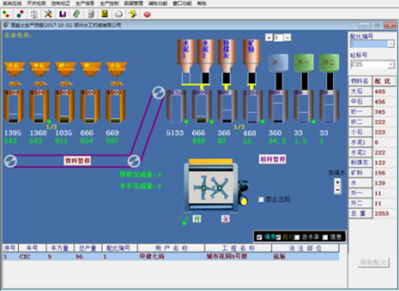Select the 中建七局 job row in table

coord(171,257)
